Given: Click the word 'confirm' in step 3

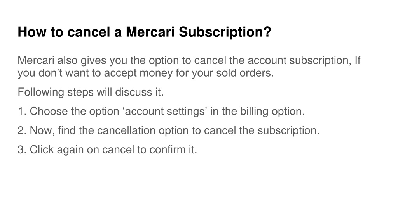Looking at the screenshot, I should coord(168,150).
